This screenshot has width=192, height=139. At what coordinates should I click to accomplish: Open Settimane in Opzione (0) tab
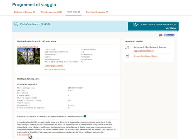pyautogui.click(x=24, y=12)
